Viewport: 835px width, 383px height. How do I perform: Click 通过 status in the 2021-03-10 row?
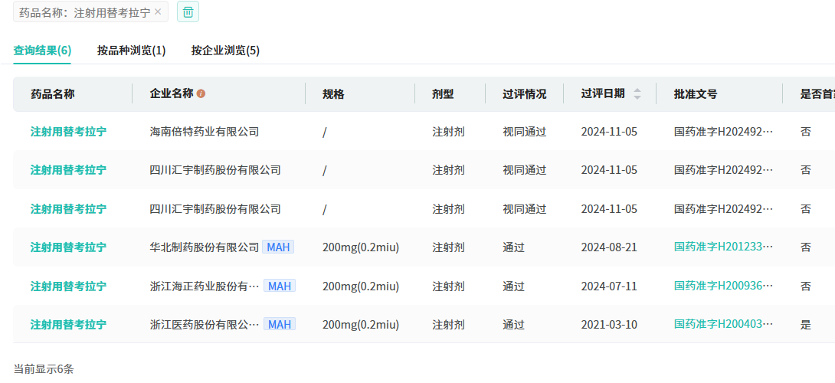(514, 325)
